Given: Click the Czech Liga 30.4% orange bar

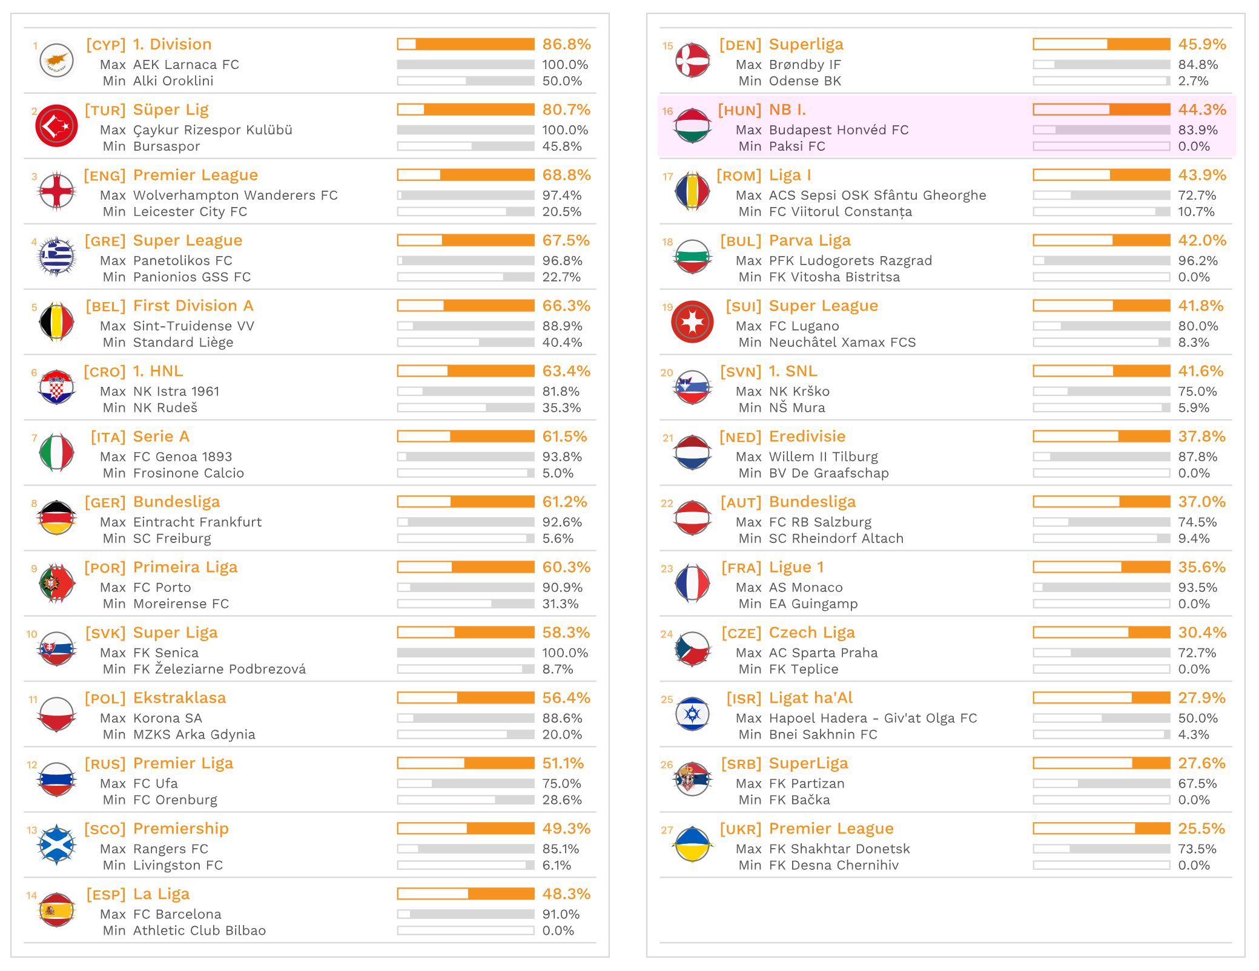Looking at the screenshot, I should click(x=1101, y=633).
